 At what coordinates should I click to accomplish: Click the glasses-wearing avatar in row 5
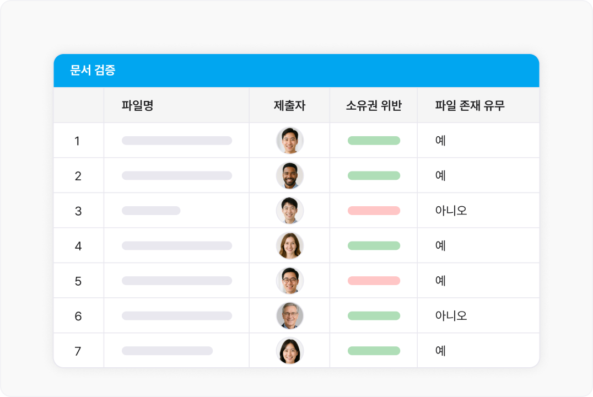290,281
